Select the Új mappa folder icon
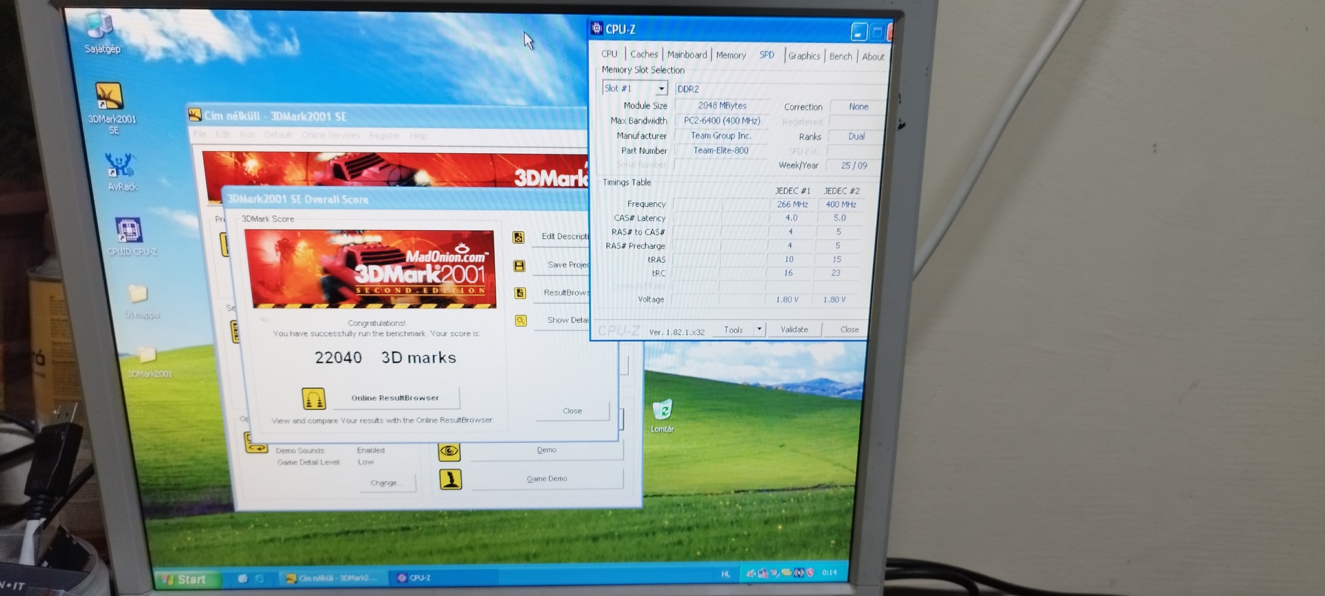The width and height of the screenshot is (1325, 596). 140,302
